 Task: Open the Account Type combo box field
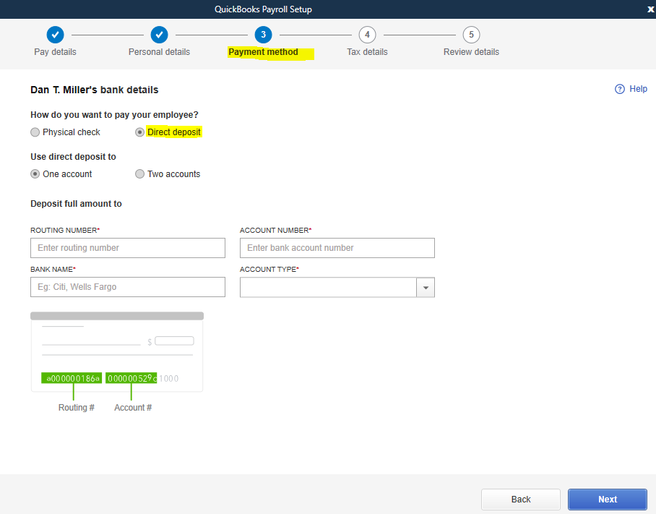[x=329, y=288]
